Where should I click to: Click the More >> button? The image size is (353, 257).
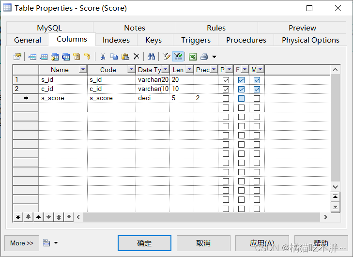pos(22,243)
